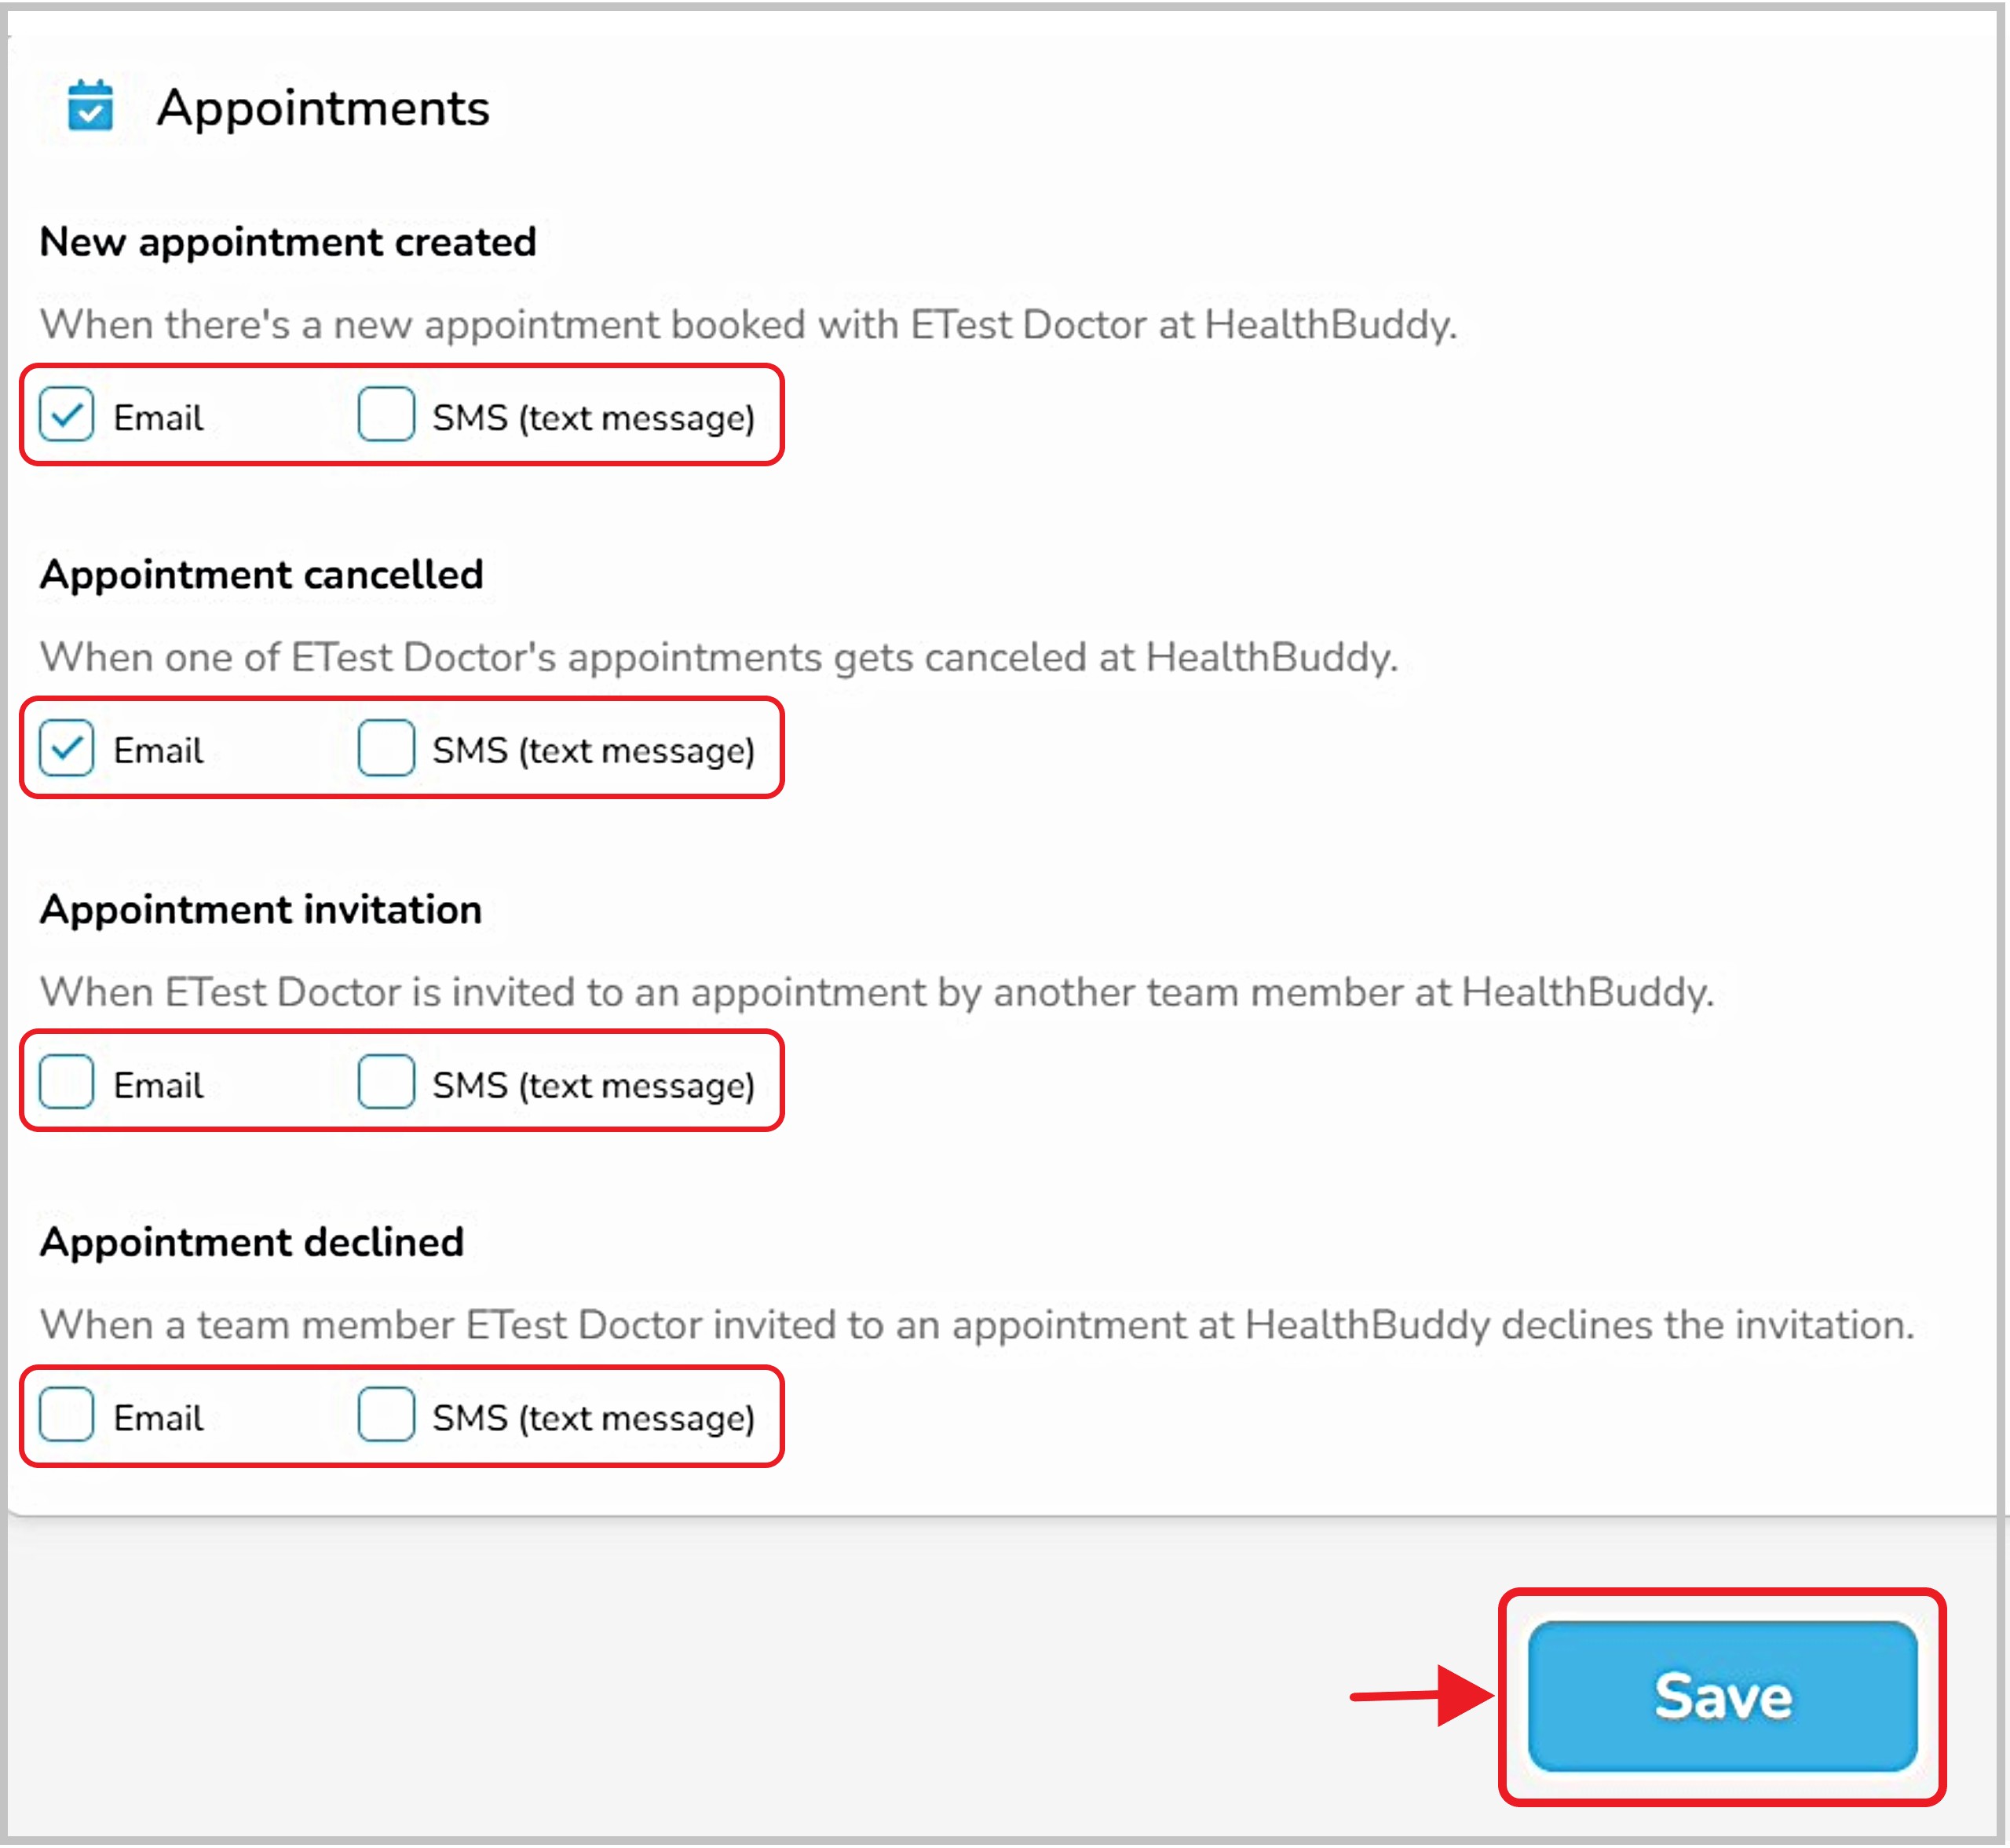
Task: Check Email box under Appointment declined
Action: click(67, 1415)
